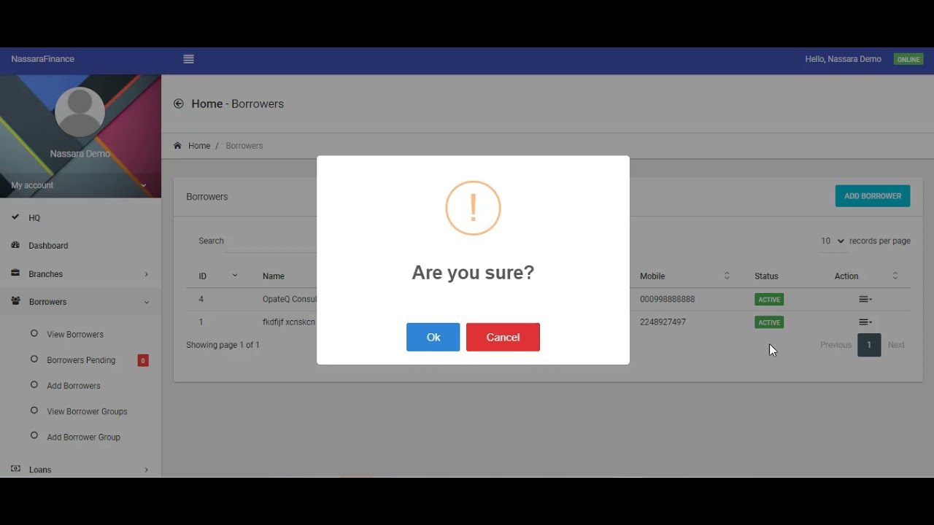Click the warning exclamation icon in dialog
The image size is (934, 525).
point(473,208)
